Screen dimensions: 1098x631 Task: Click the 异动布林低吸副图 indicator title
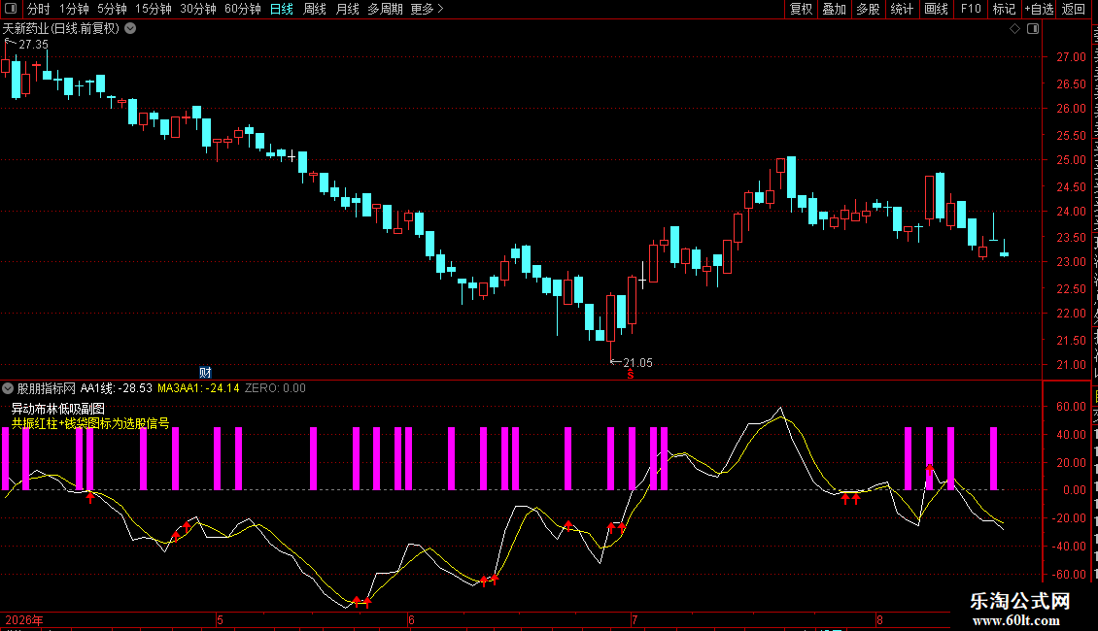(58, 409)
